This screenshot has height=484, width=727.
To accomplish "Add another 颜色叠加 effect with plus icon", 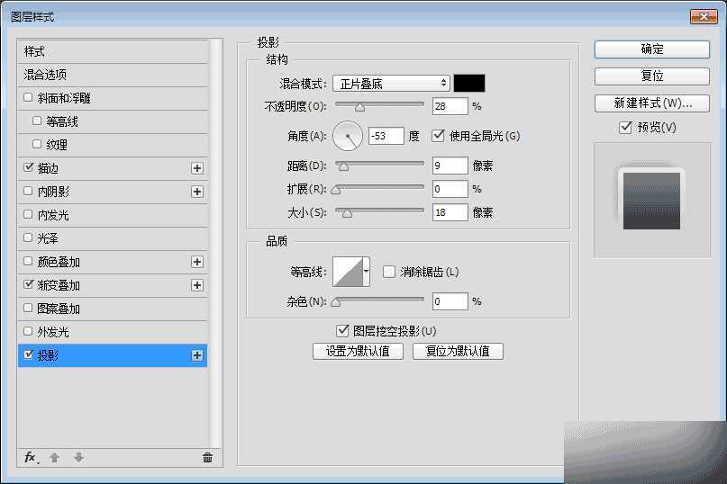I will [197, 262].
